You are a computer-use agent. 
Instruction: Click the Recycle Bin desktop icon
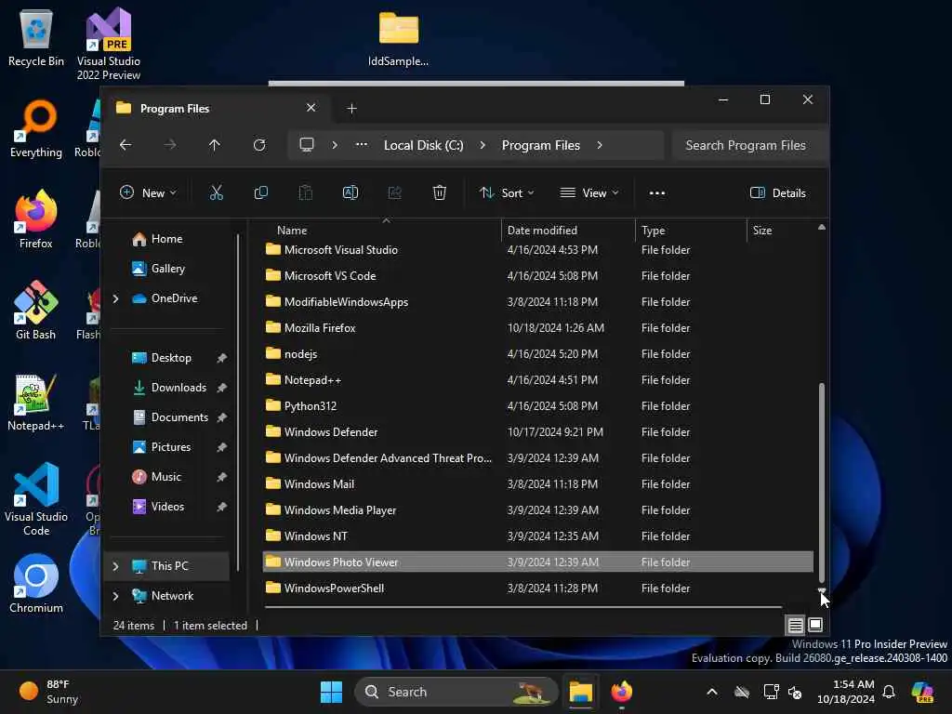click(x=36, y=38)
